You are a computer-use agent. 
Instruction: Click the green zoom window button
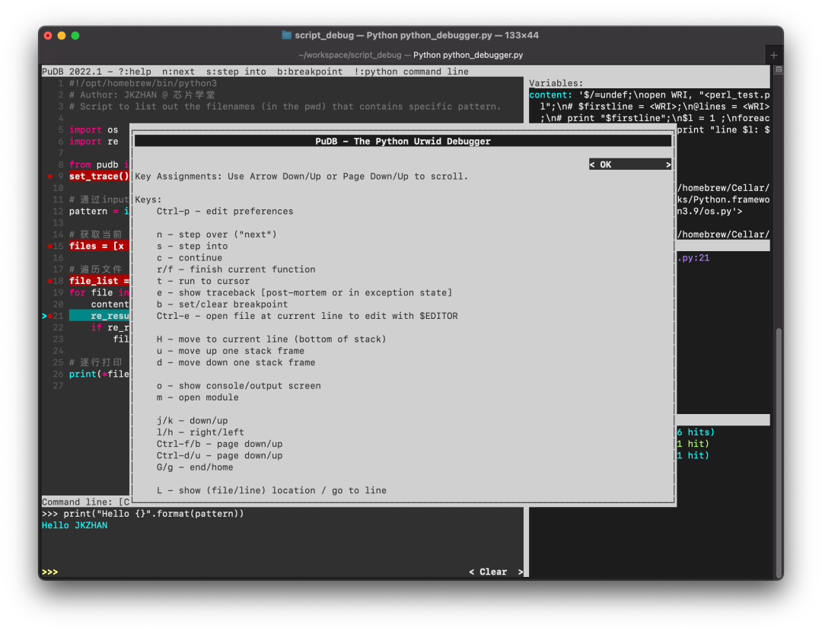coord(75,36)
